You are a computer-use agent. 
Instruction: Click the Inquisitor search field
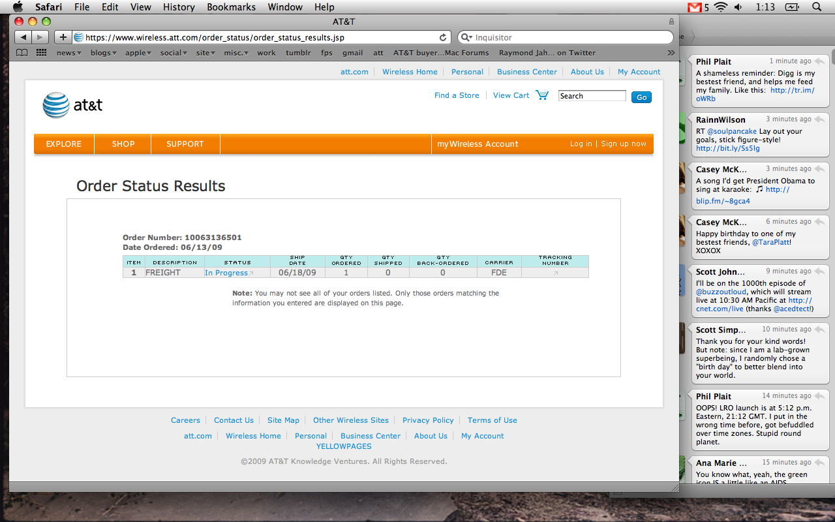565,37
